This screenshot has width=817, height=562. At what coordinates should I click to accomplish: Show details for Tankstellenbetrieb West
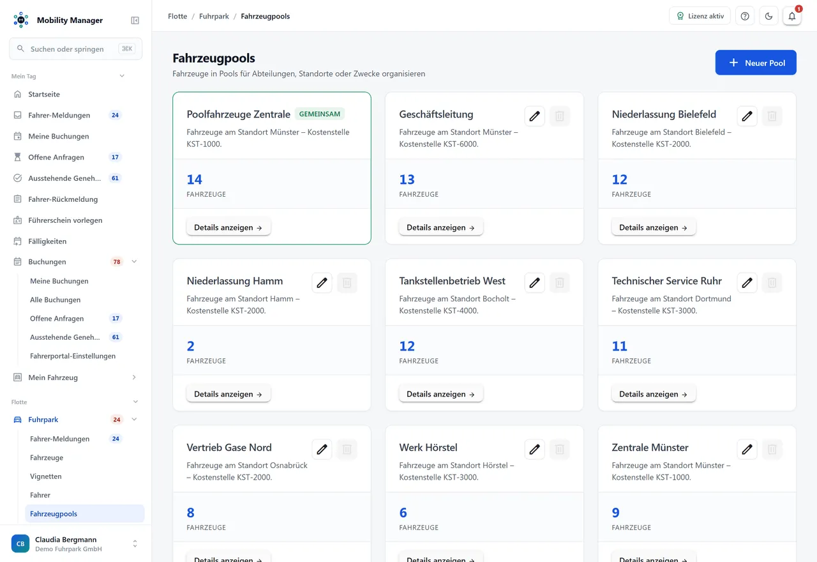pyautogui.click(x=441, y=394)
